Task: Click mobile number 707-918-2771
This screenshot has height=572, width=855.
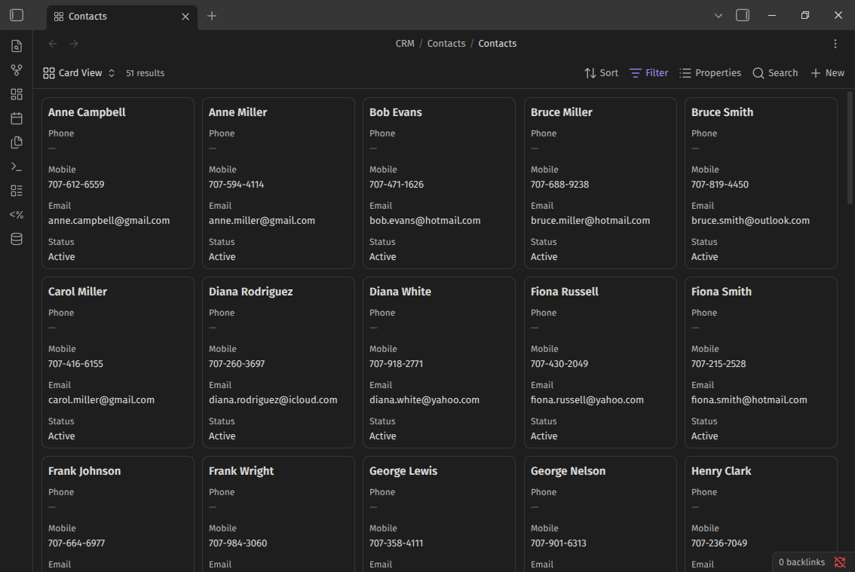Action: pyautogui.click(x=396, y=364)
